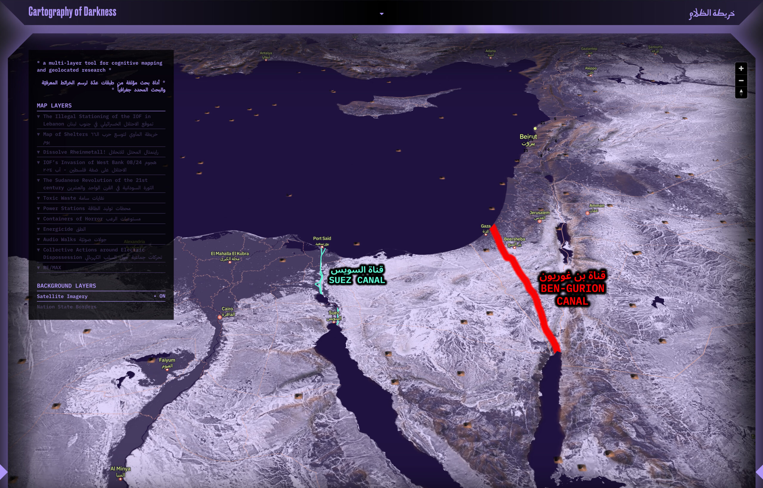763x488 pixels.
Task: Click the Jerusalem city marker dot
Action: point(539,221)
